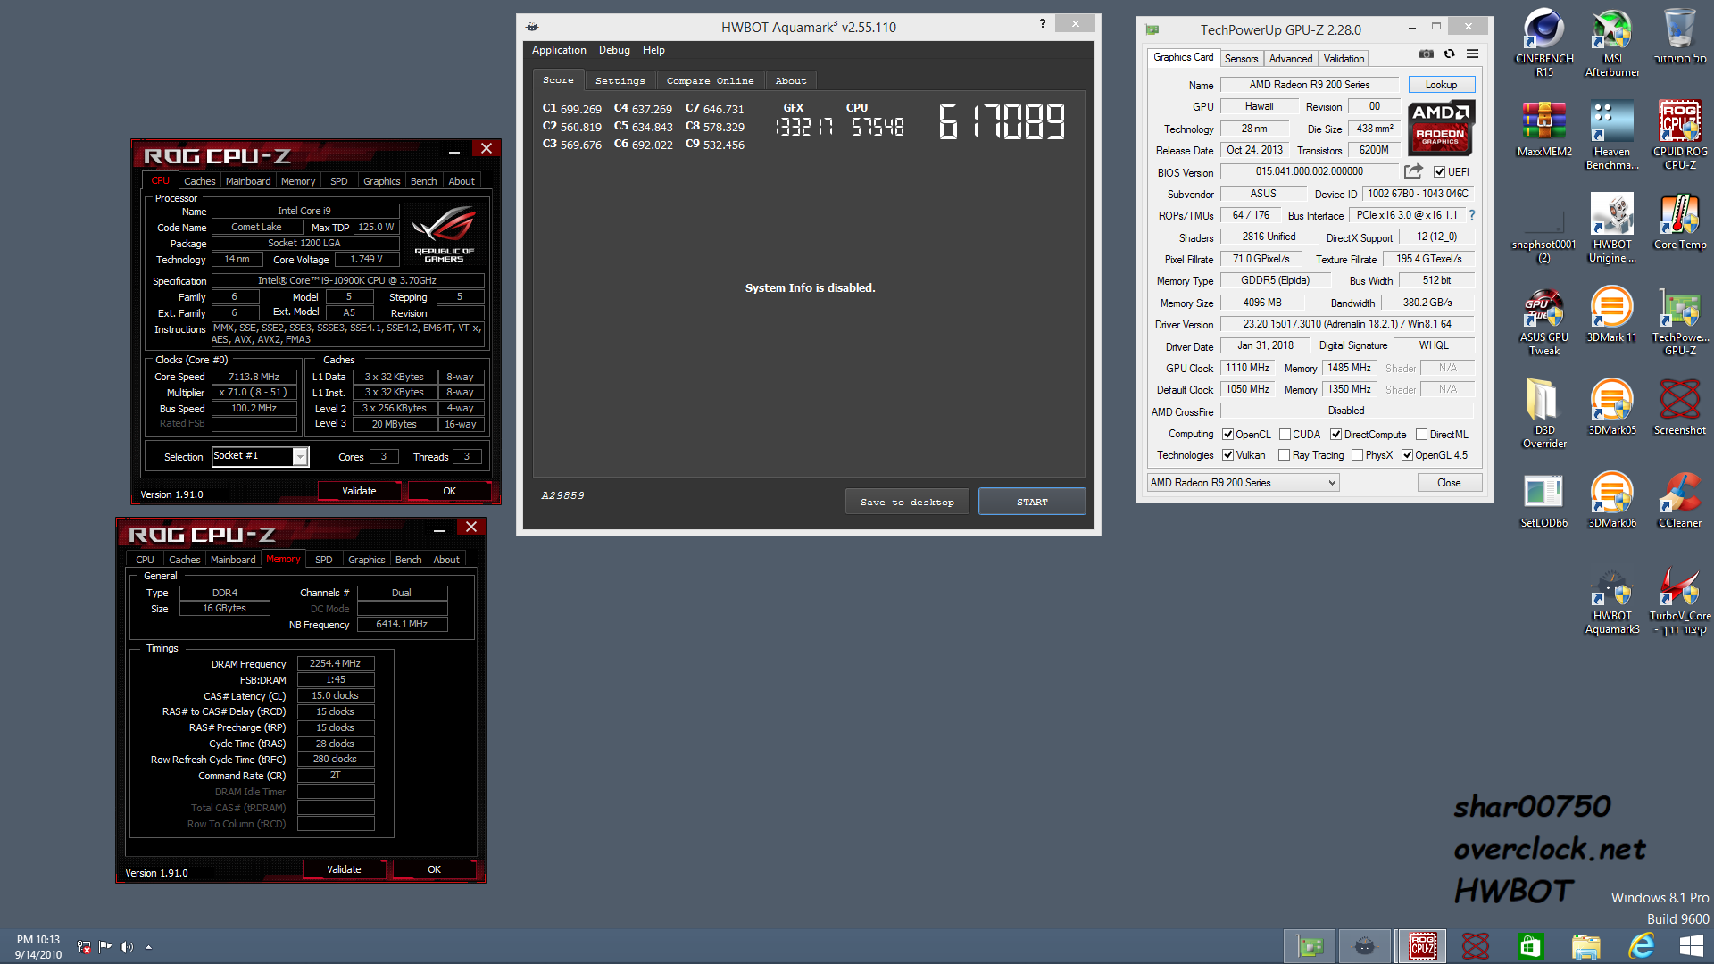The width and height of the screenshot is (1714, 964).
Task: Switch to Sensors tab in GPU-Z
Action: (1242, 59)
